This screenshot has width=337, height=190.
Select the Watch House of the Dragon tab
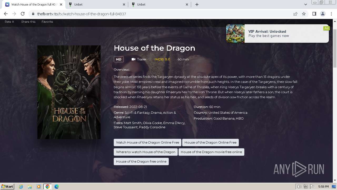point(34,4)
